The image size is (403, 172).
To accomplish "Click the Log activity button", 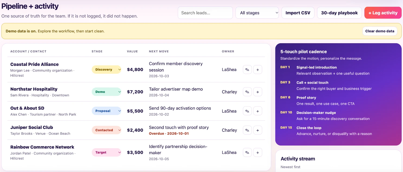I will click(x=383, y=13).
